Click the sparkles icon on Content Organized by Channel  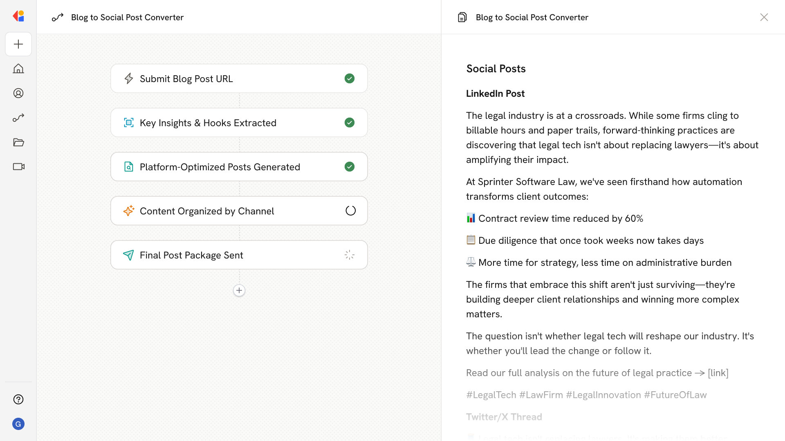[129, 211]
